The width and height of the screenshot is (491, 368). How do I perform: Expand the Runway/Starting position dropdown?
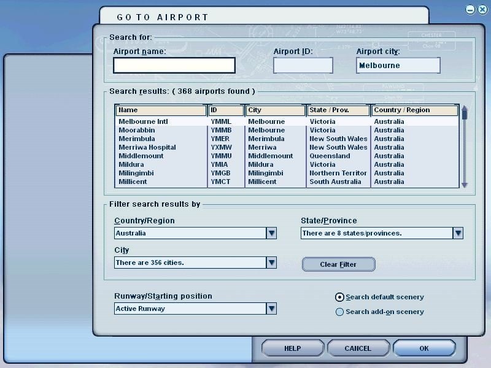(271, 309)
